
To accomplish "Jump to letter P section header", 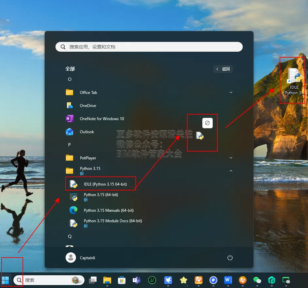I will 69,145.
